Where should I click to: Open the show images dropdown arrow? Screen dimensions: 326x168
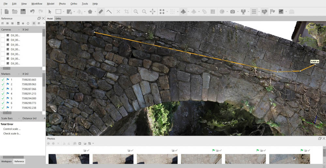pyautogui.click(x=286, y=12)
